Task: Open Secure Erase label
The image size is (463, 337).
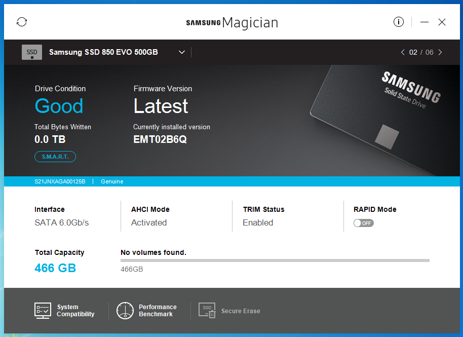Action: tap(241, 311)
